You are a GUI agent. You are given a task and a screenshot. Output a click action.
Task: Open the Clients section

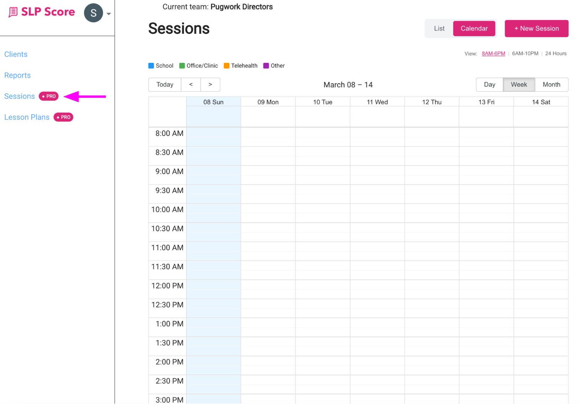tap(16, 54)
